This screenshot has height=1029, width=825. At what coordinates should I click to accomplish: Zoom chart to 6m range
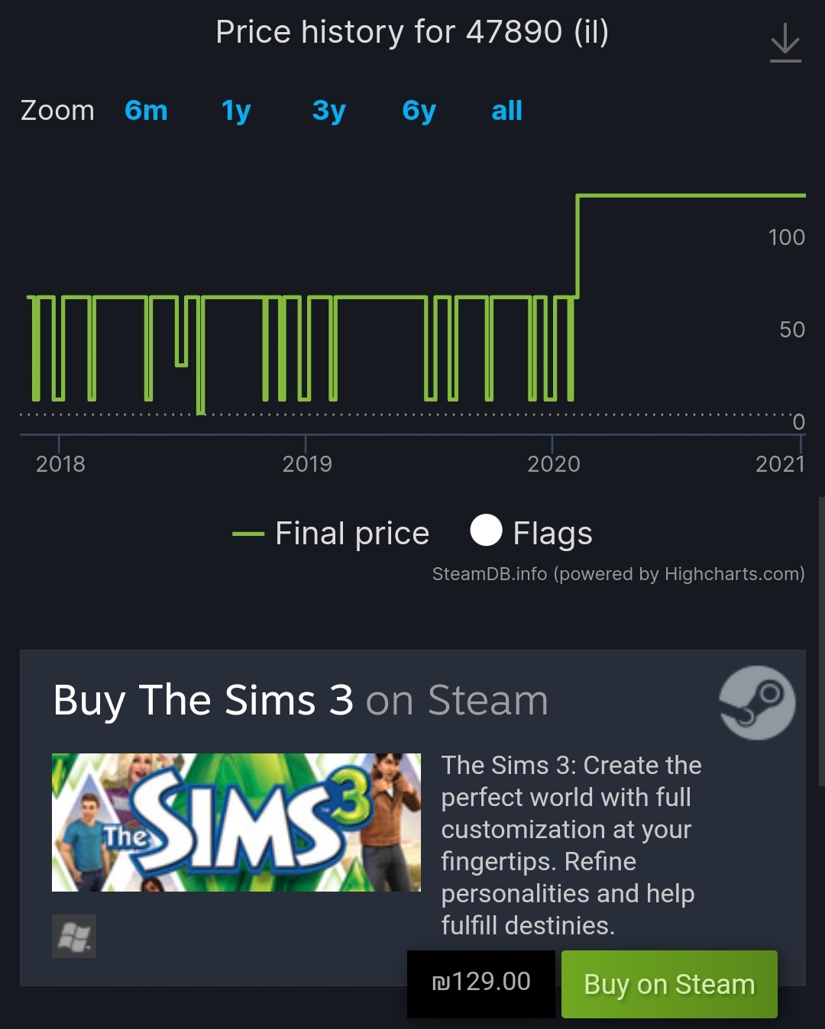pos(146,111)
